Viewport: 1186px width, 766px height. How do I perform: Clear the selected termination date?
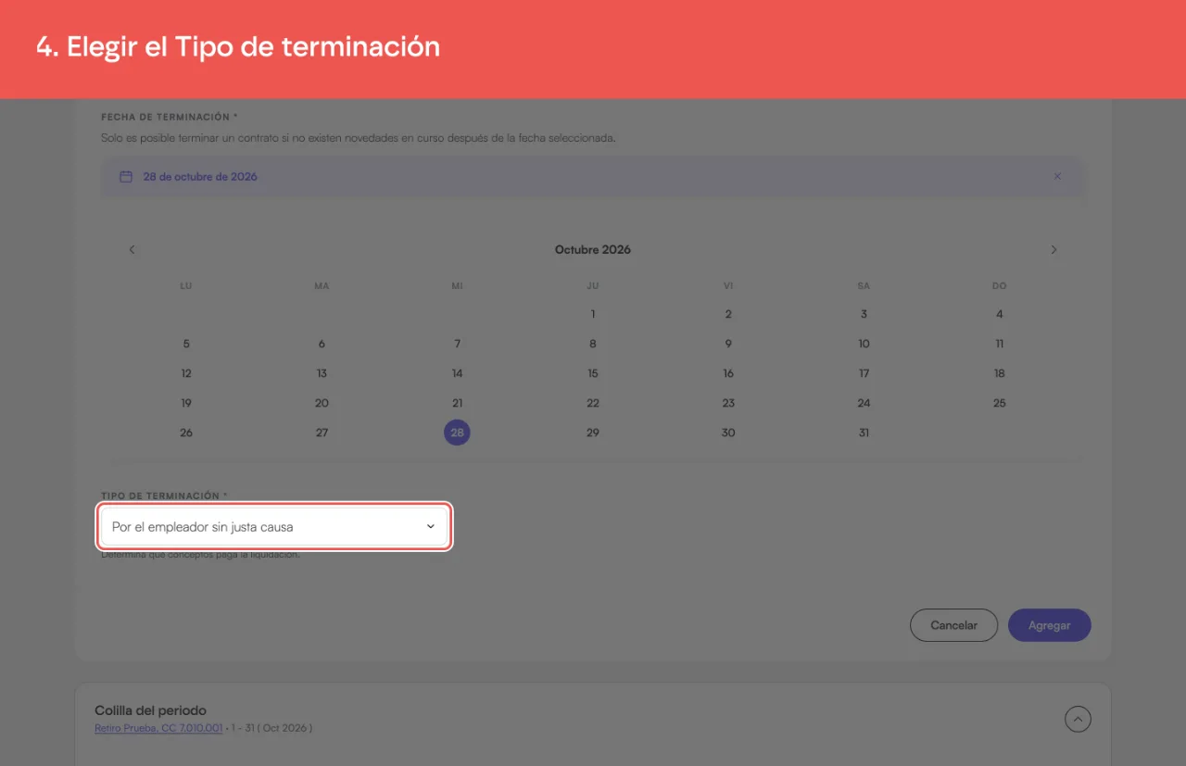pos(1057,177)
